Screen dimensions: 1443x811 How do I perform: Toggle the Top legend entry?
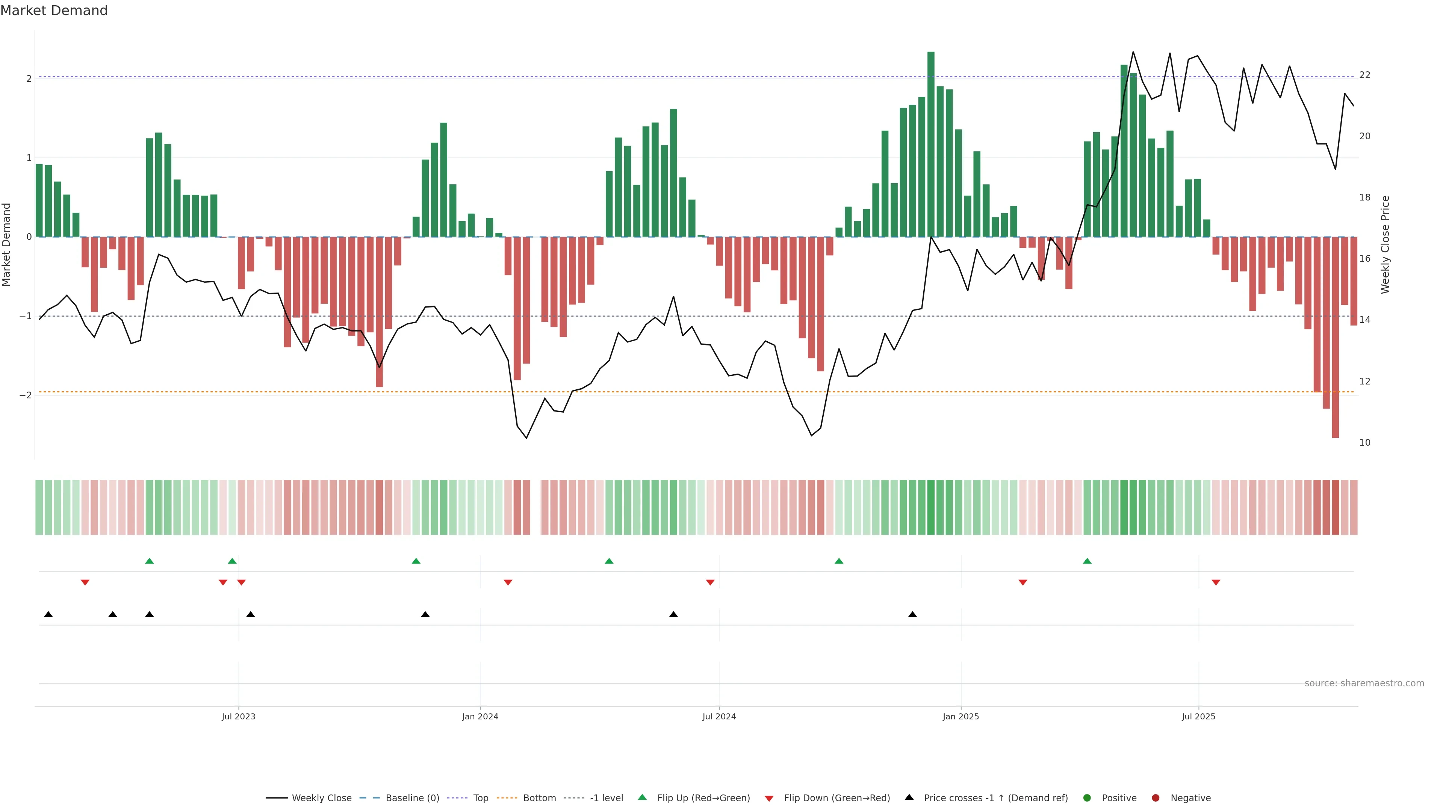[480, 797]
